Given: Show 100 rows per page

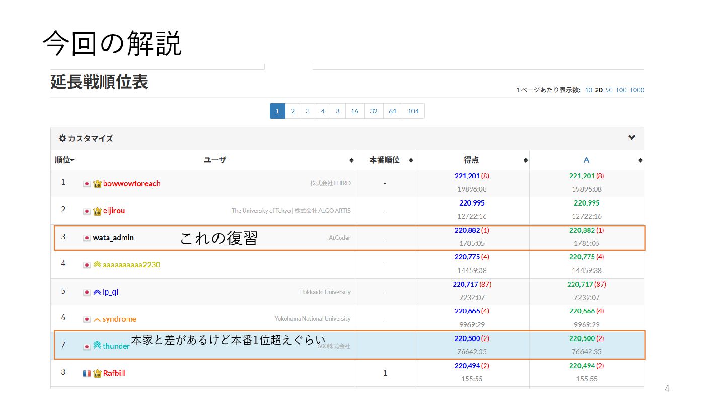Looking at the screenshot, I should 621,90.
